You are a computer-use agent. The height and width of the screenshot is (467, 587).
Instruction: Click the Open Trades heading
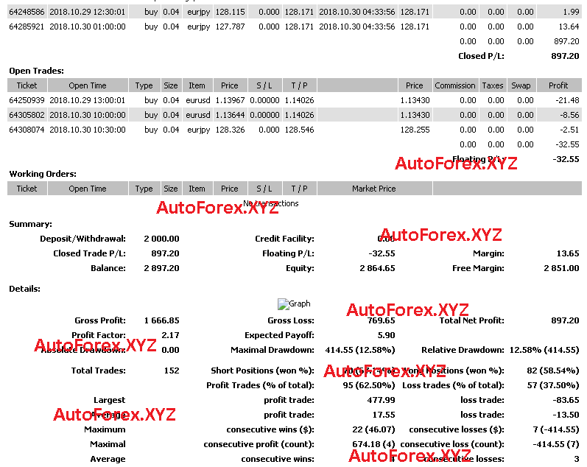[36, 71]
